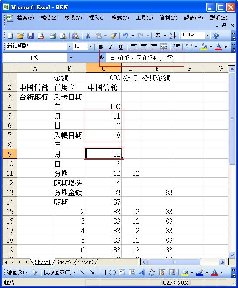Click the AutoSum sigma icon
This screenshot has width=238, height=288.
158,36
